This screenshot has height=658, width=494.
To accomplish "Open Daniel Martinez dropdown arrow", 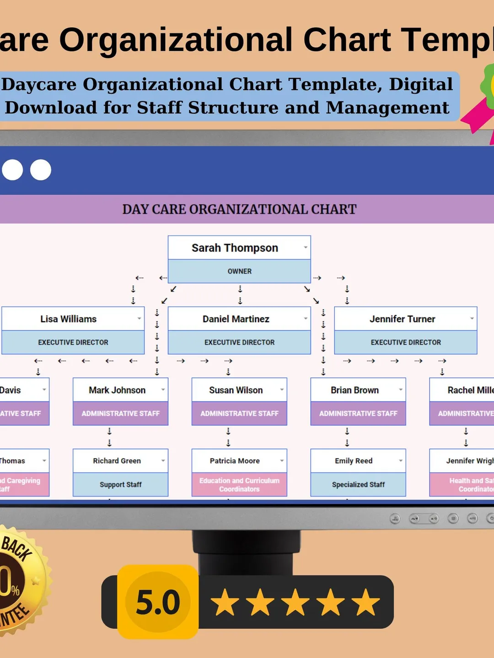I will point(306,318).
